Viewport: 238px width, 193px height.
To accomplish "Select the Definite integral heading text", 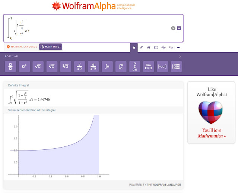I will (19, 85).
